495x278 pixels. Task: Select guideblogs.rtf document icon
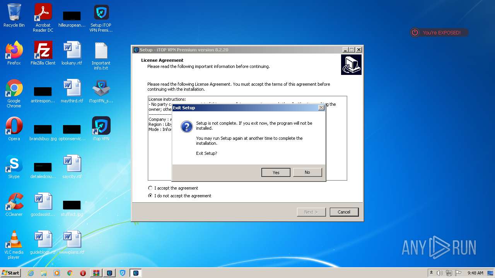(43, 242)
